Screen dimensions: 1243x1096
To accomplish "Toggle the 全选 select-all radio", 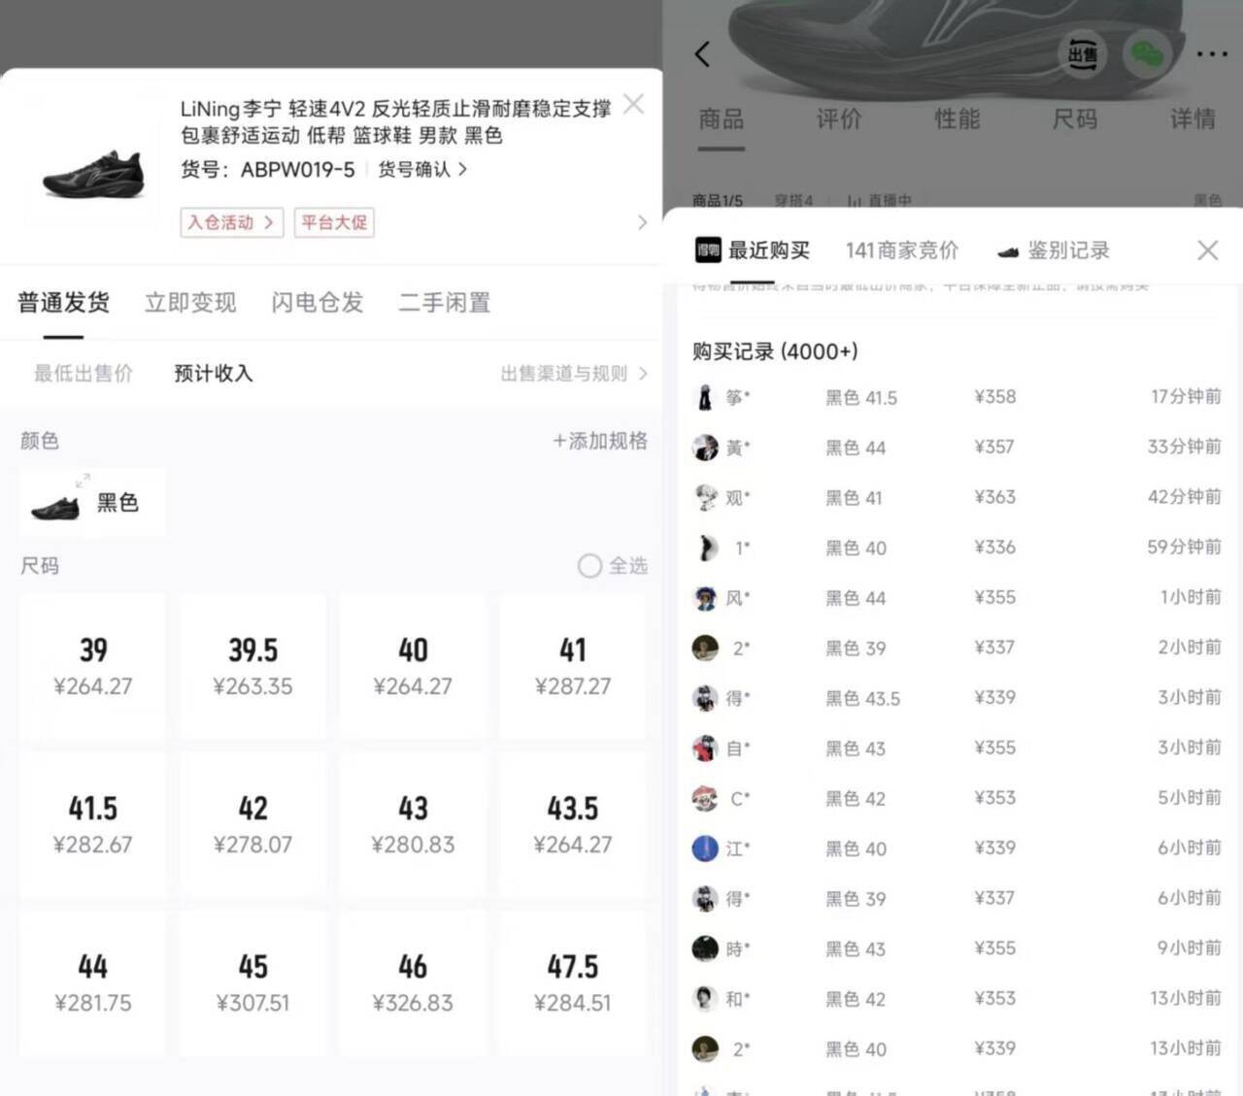I will pos(589,566).
